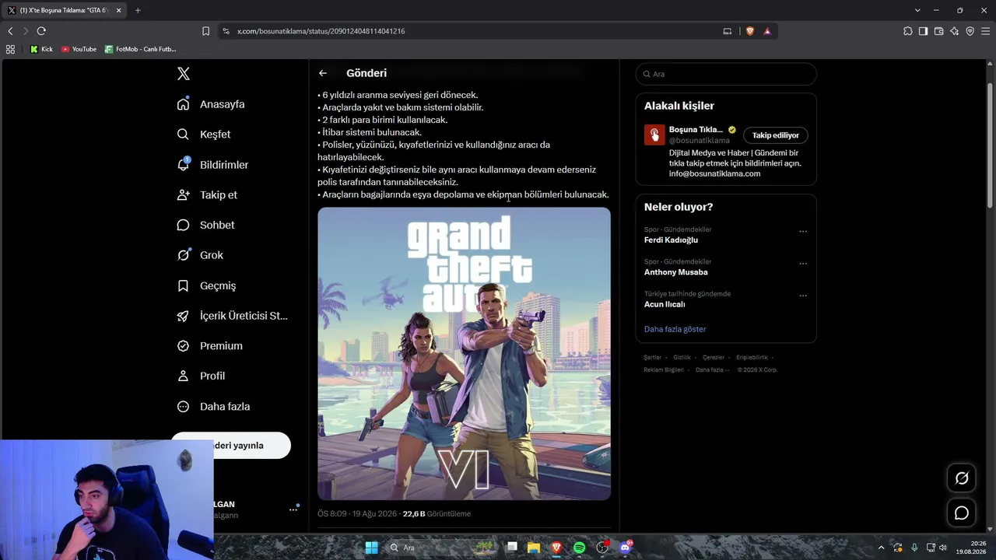This screenshot has width=996, height=560.
Task: Open the Gizlilik footer link
Action: [x=682, y=358]
